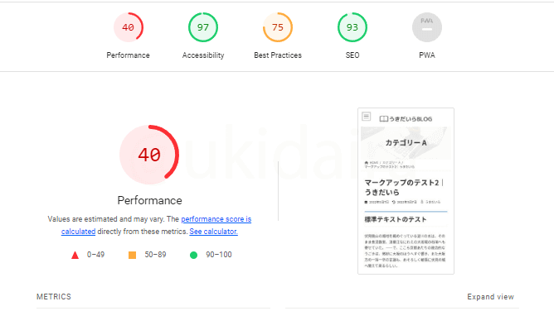This screenshot has height=311, width=554.
Task: Jump to the SEO gauge showing 93
Action: (x=352, y=27)
